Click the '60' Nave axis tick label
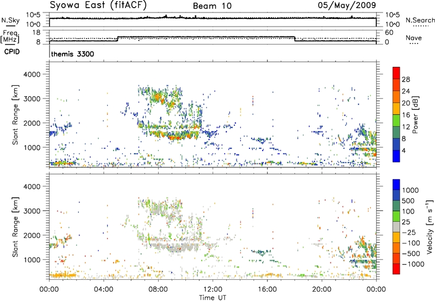This screenshot has width=435, height=301. pyautogui.click(x=389, y=33)
